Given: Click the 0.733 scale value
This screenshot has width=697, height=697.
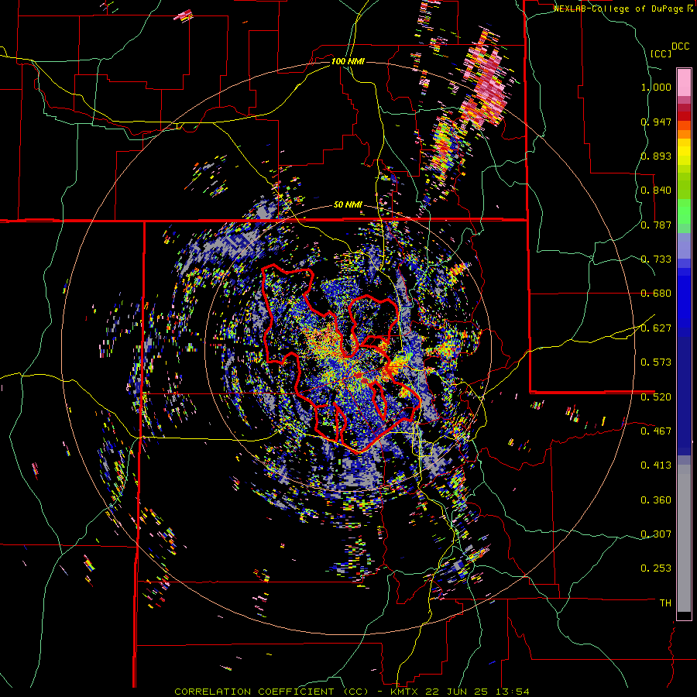Looking at the screenshot, I should (x=656, y=259).
